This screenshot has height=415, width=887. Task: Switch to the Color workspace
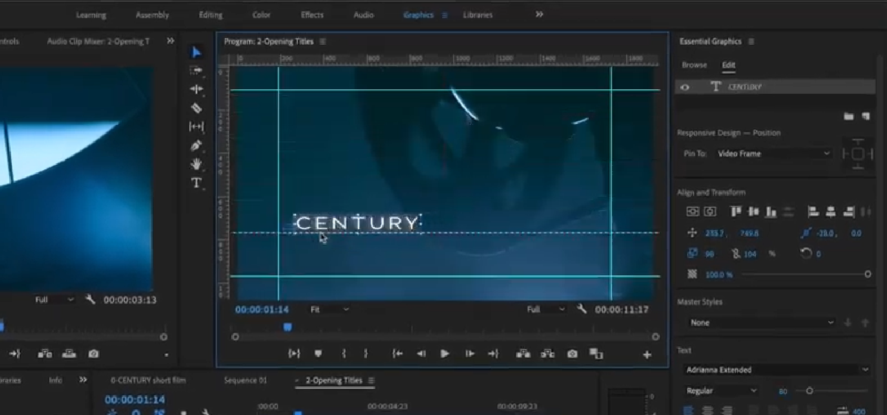(x=261, y=15)
